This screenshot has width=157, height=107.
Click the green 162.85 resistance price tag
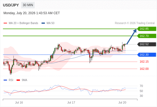[x=147, y=29]
